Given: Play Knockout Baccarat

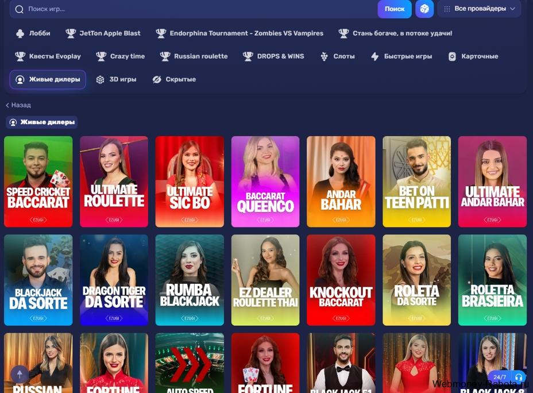Looking at the screenshot, I should [341, 280].
